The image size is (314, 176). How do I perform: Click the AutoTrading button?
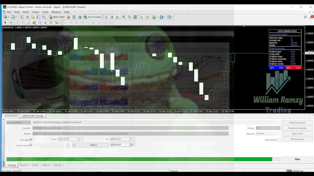93,17
